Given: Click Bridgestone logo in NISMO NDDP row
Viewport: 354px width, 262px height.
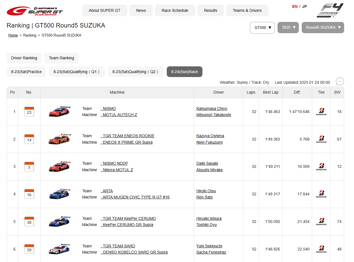Looking at the screenshot, I should coord(321,167).
